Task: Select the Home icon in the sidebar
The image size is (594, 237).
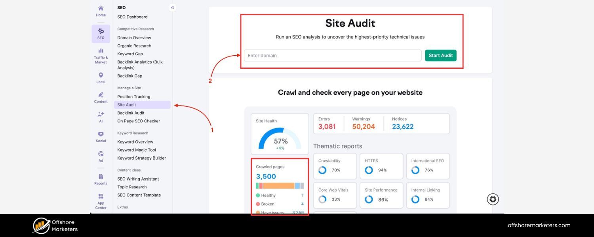Action: coord(100,11)
